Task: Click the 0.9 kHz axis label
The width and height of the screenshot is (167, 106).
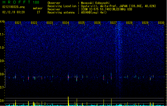Action: 2,61
